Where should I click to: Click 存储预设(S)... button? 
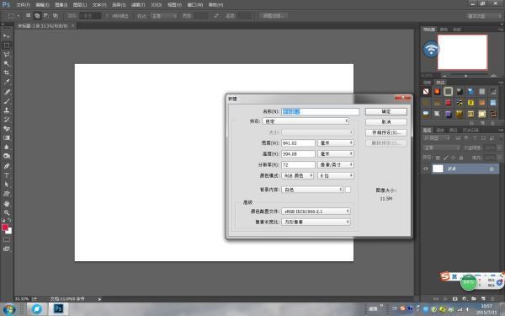tap(386, 132)
